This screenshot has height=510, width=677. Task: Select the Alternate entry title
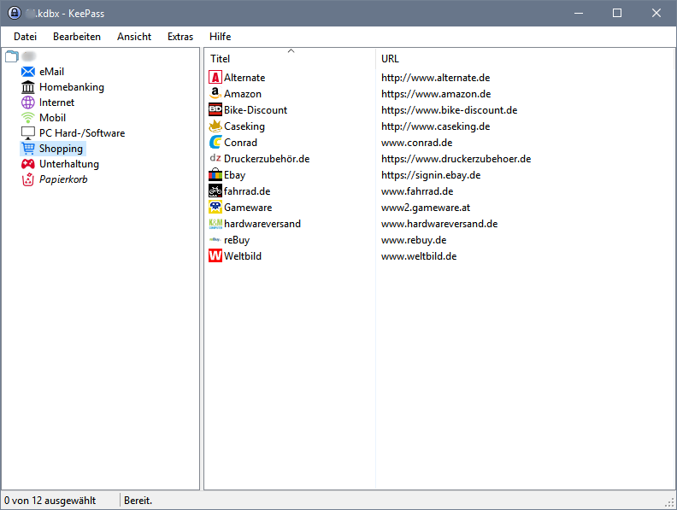click(244, 78)
